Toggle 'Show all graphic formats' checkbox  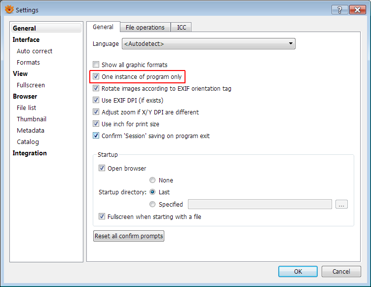tap(96, 65)
